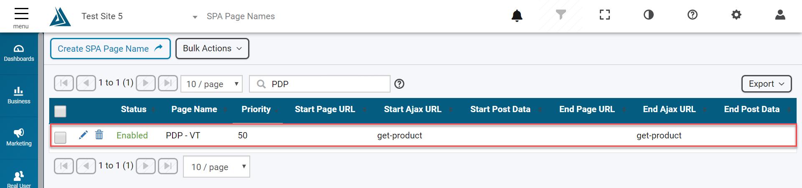
Task: Open the Export dropdown
Action: pos(766,84)
